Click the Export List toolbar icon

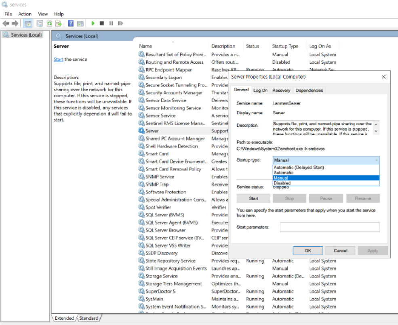(59, 23)
